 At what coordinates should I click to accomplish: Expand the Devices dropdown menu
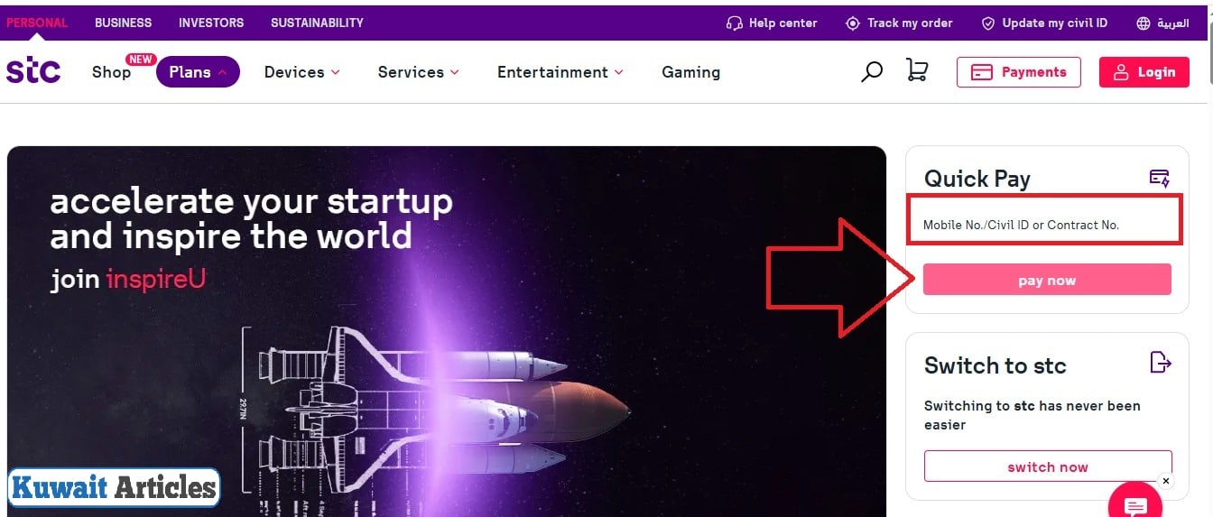coord(301,72)
